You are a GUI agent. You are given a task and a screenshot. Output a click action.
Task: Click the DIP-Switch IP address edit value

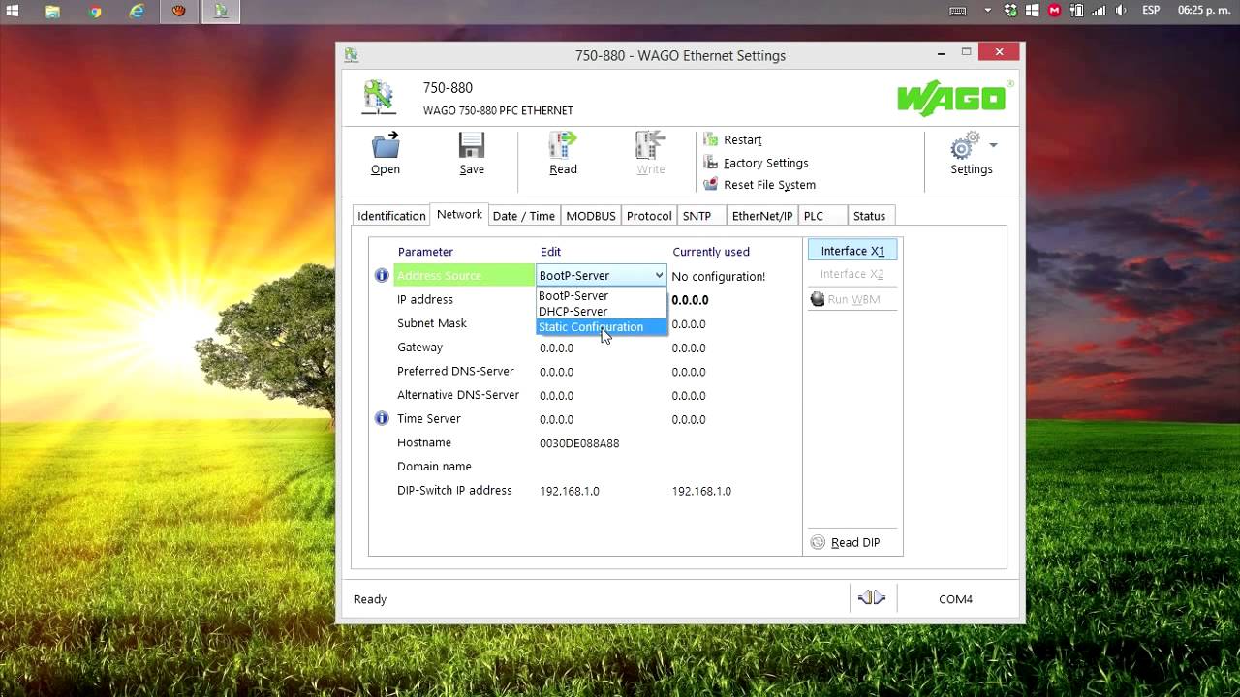[570, 491]
